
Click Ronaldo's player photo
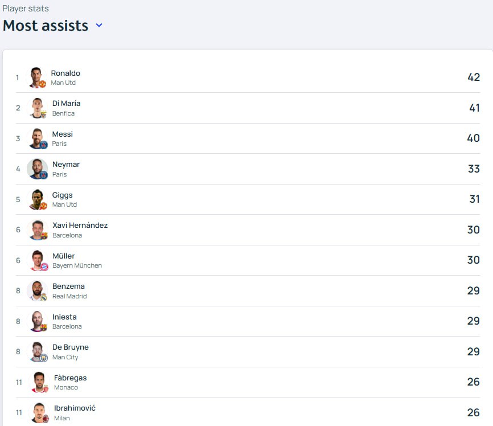click(37, 77)
